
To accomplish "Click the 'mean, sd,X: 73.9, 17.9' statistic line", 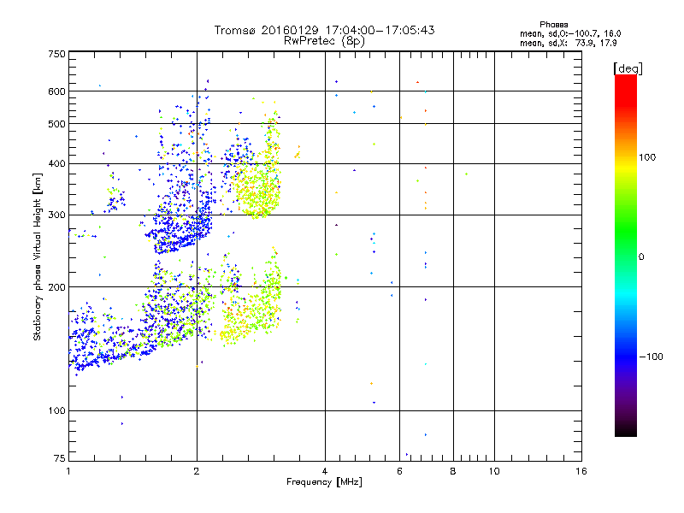I will [x=568, y=43].
